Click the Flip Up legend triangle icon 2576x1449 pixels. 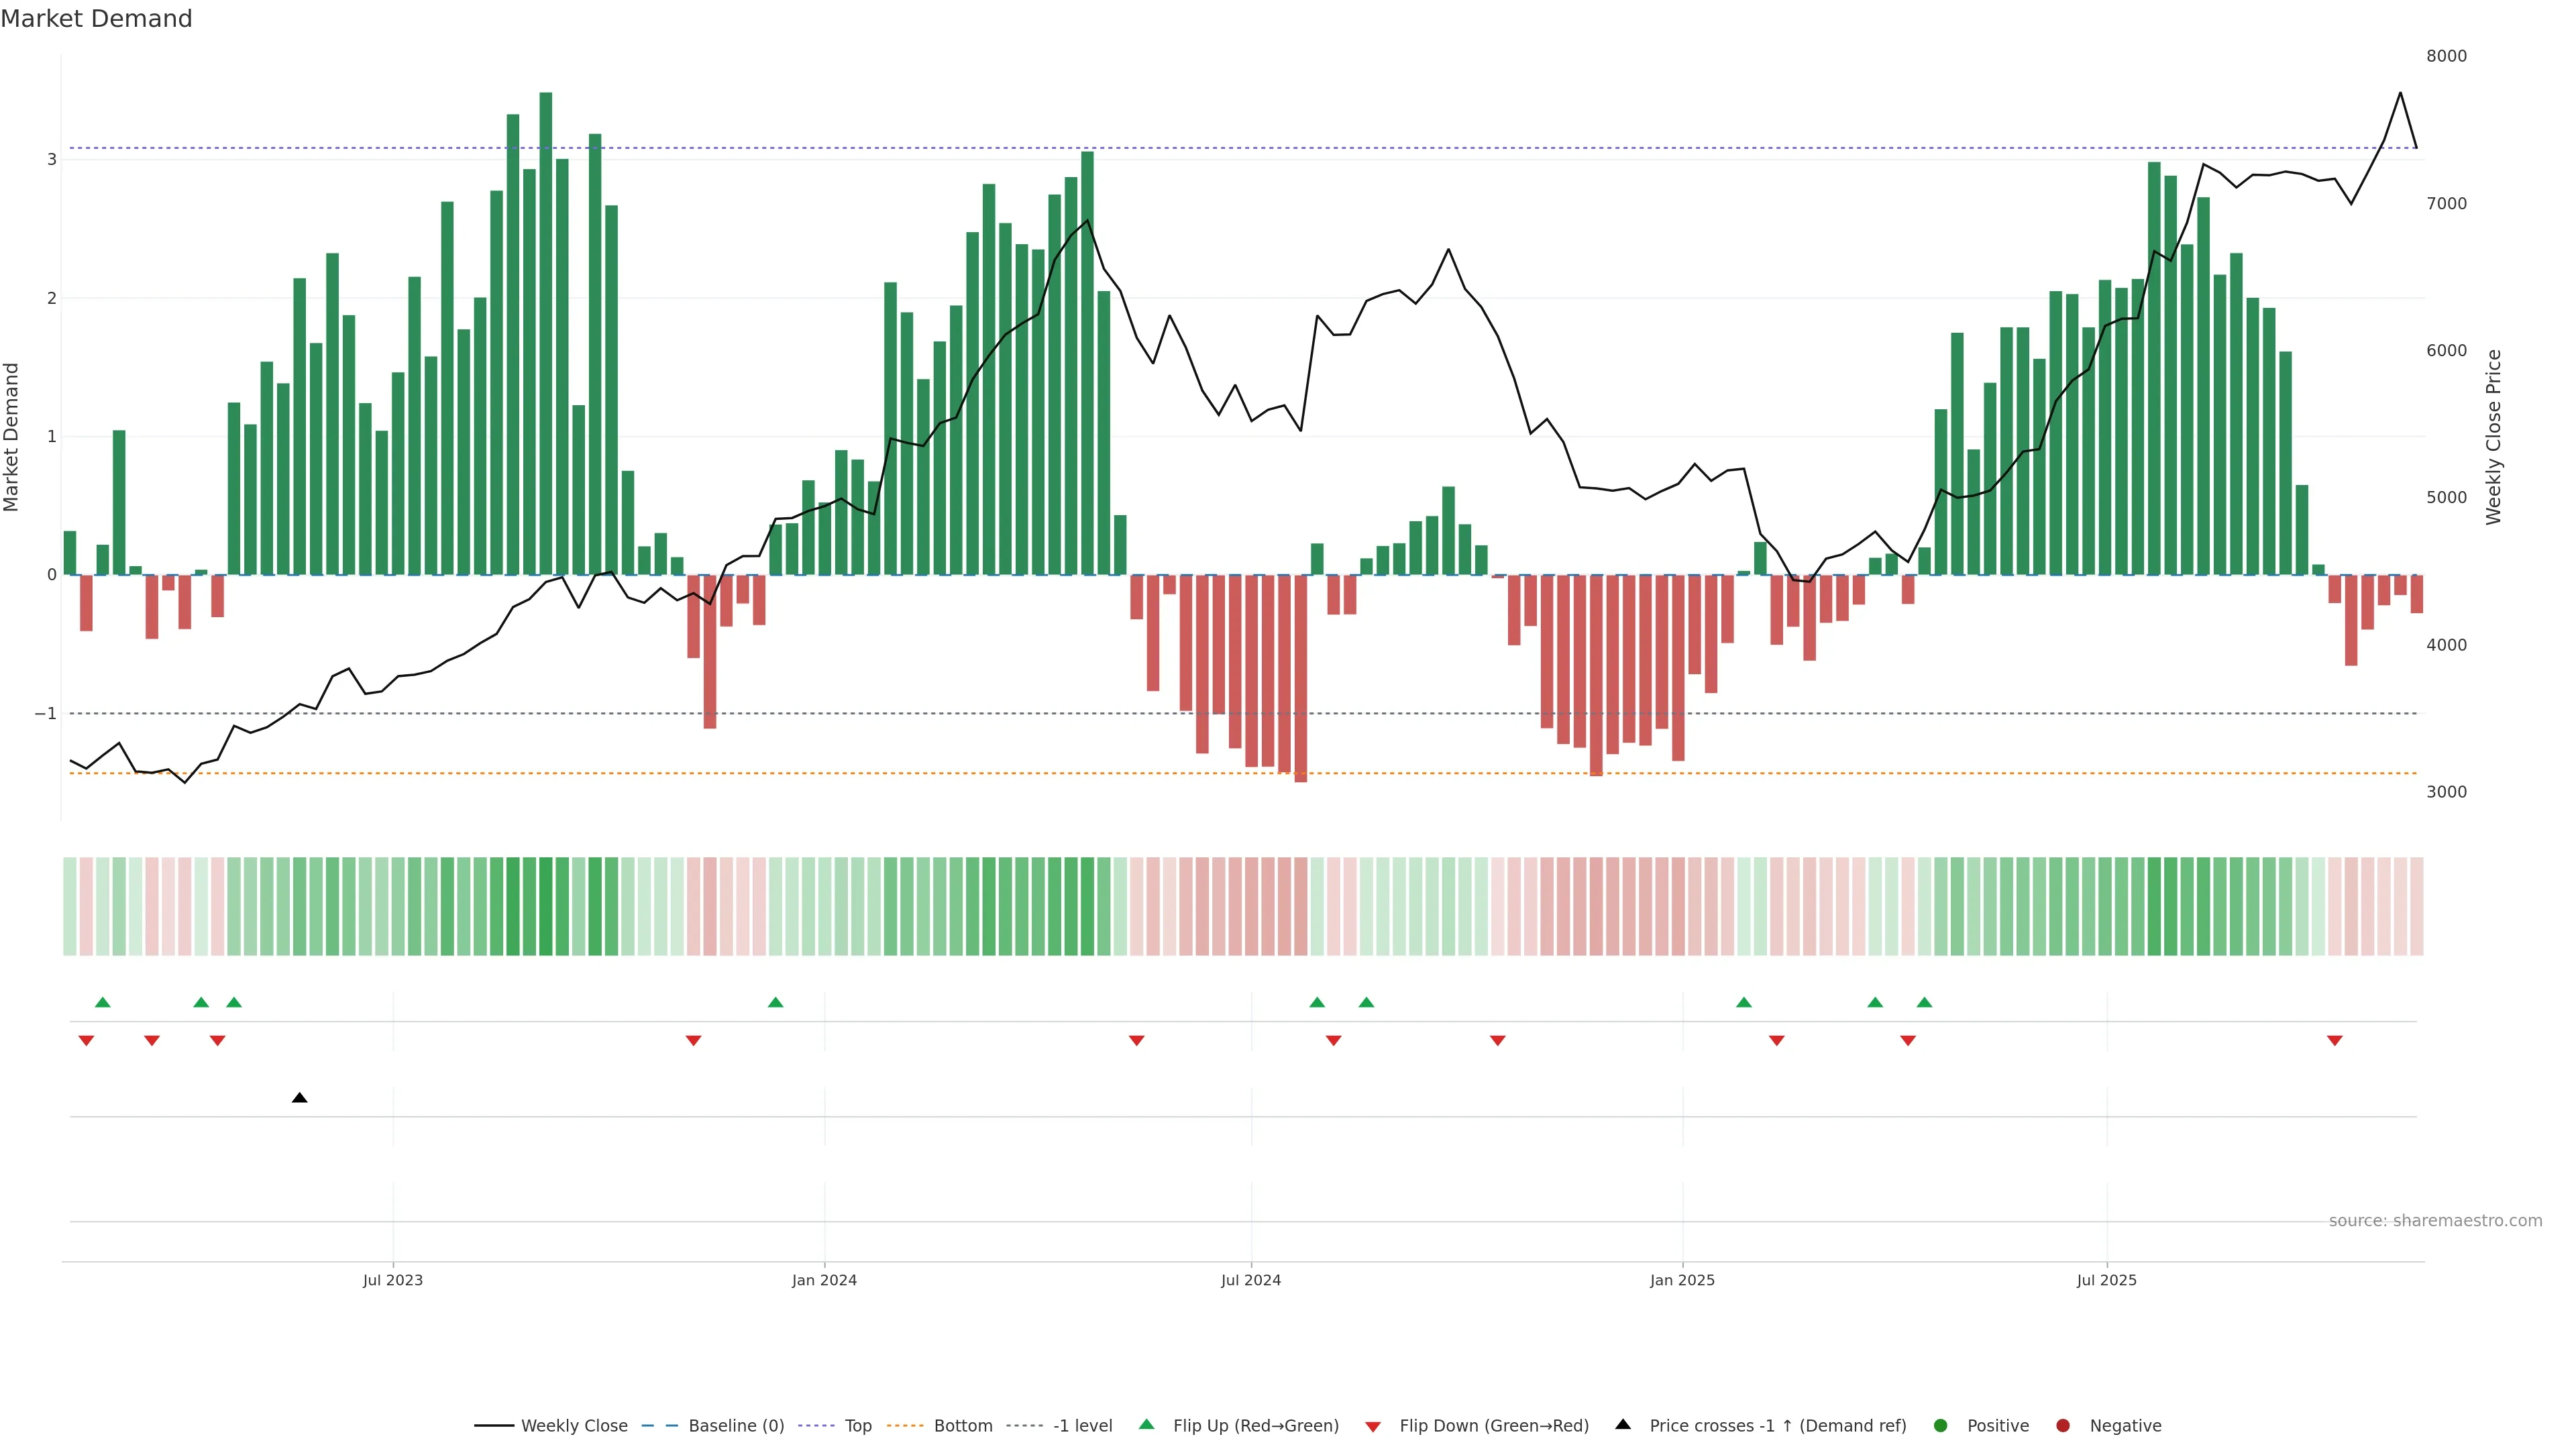point(1146,1424)
